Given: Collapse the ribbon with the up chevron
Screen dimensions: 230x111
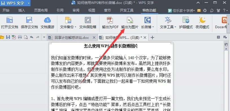Looking at the screenshot, I should pyautogui.click(x=198, y=3).
